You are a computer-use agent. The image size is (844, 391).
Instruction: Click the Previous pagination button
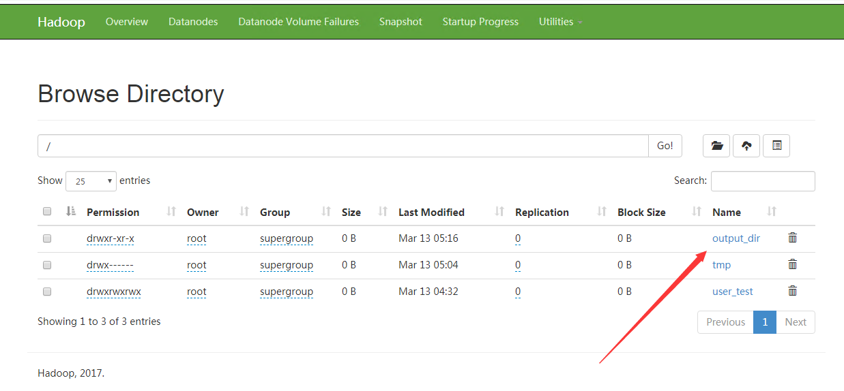pos(725,322)
